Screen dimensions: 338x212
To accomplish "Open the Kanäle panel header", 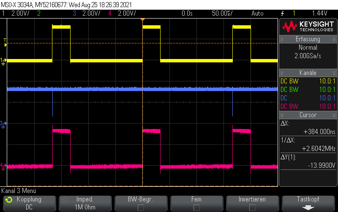I will tap(308, 72).
